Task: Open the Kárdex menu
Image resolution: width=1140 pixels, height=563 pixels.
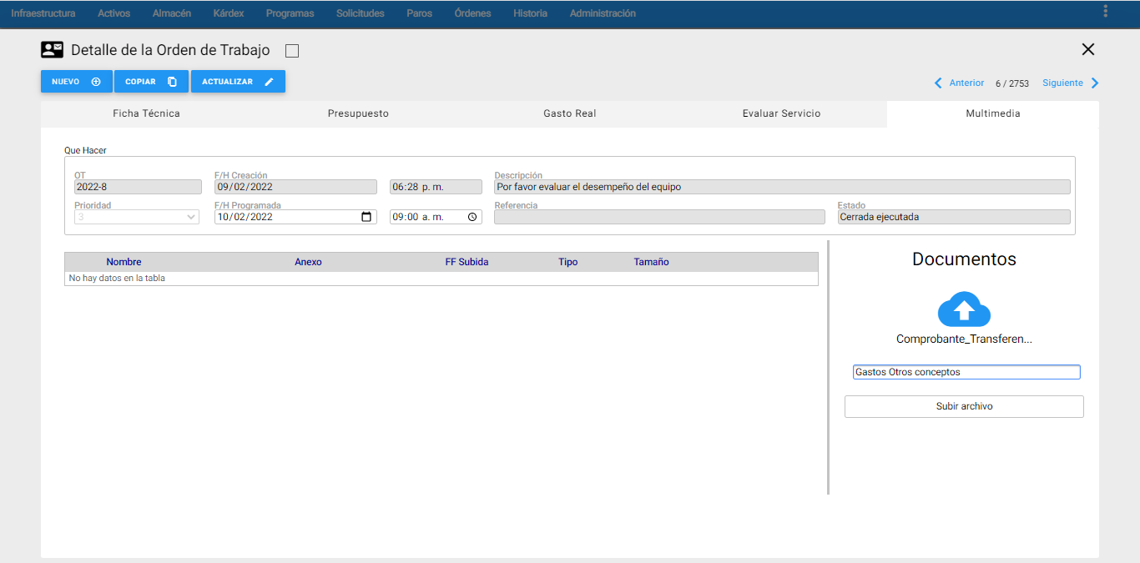Action: [229, 13]
